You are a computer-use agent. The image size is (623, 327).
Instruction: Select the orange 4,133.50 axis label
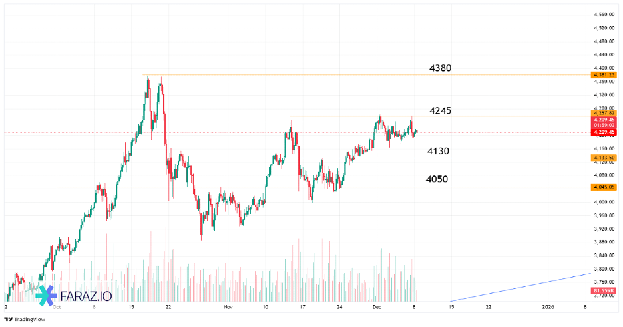pyautogui.click(x=602, y=158)
